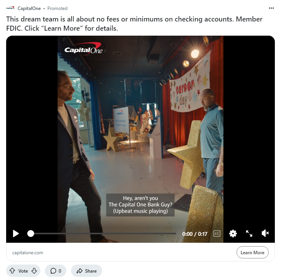Click the Learn More button

[x=252, y=252]
